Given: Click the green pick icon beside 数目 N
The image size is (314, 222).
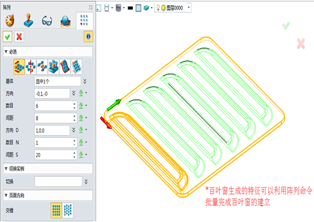Looking at the screenshot, I should pyautogui.click(x=81, y=143).
